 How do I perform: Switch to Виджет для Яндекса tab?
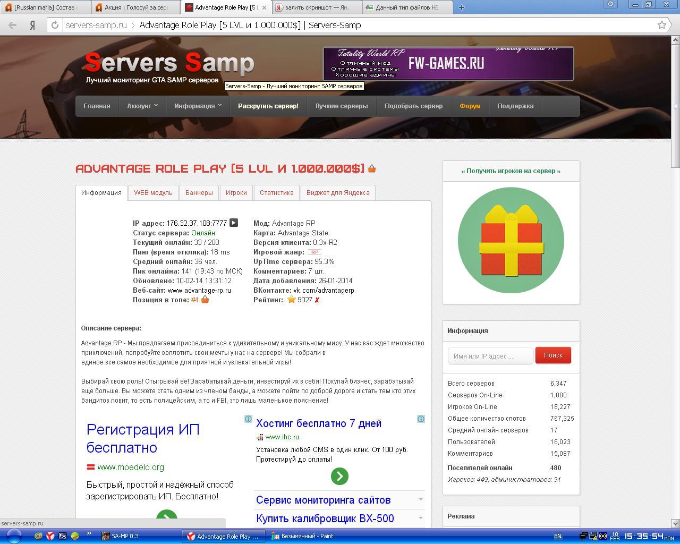point(338,192)
